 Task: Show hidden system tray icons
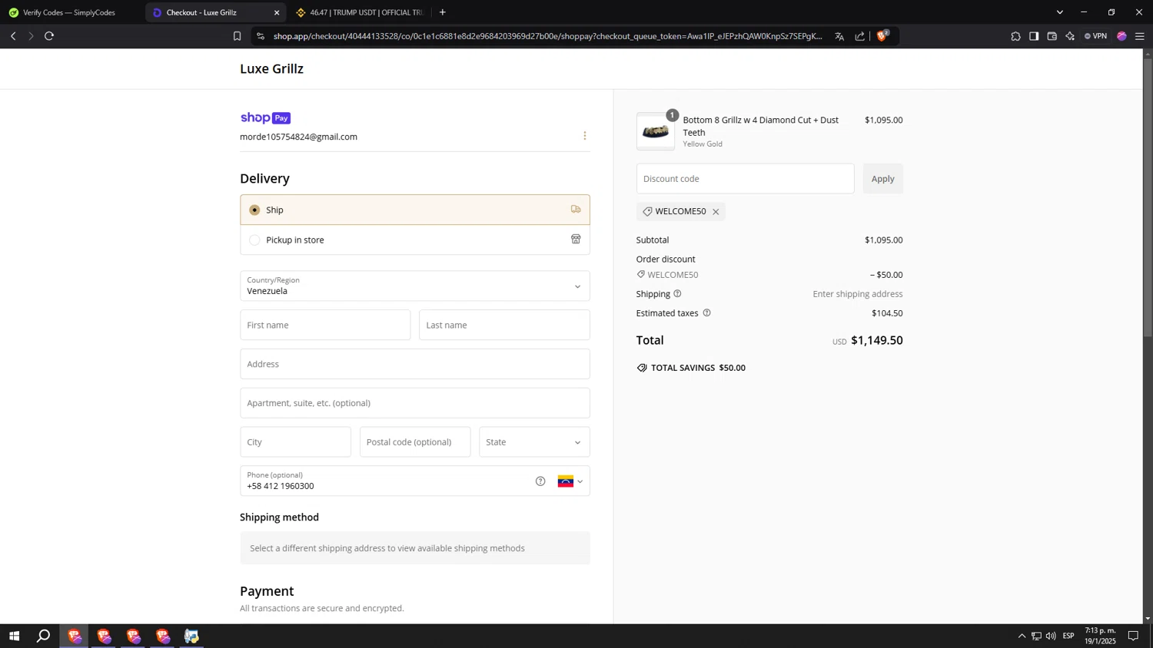coord(1022,636)
